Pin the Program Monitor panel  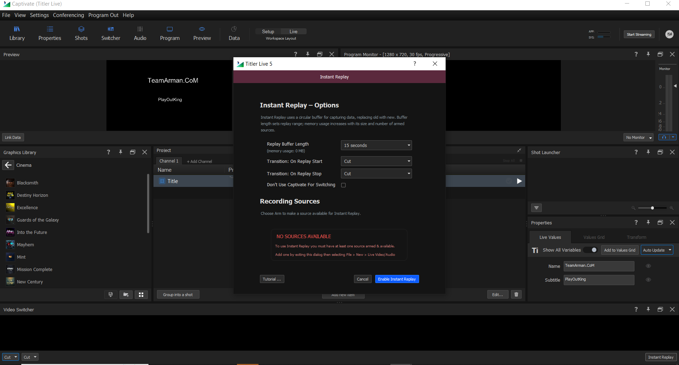tap(648, 54)
